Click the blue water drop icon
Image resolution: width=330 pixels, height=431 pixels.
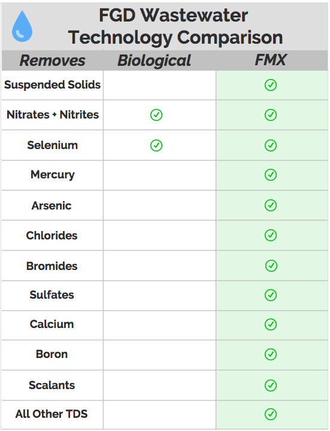(x=22, y=26)
